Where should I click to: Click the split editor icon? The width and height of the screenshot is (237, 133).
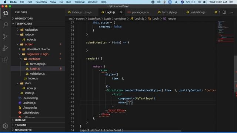pyautogui.click(x=224, y=12)
